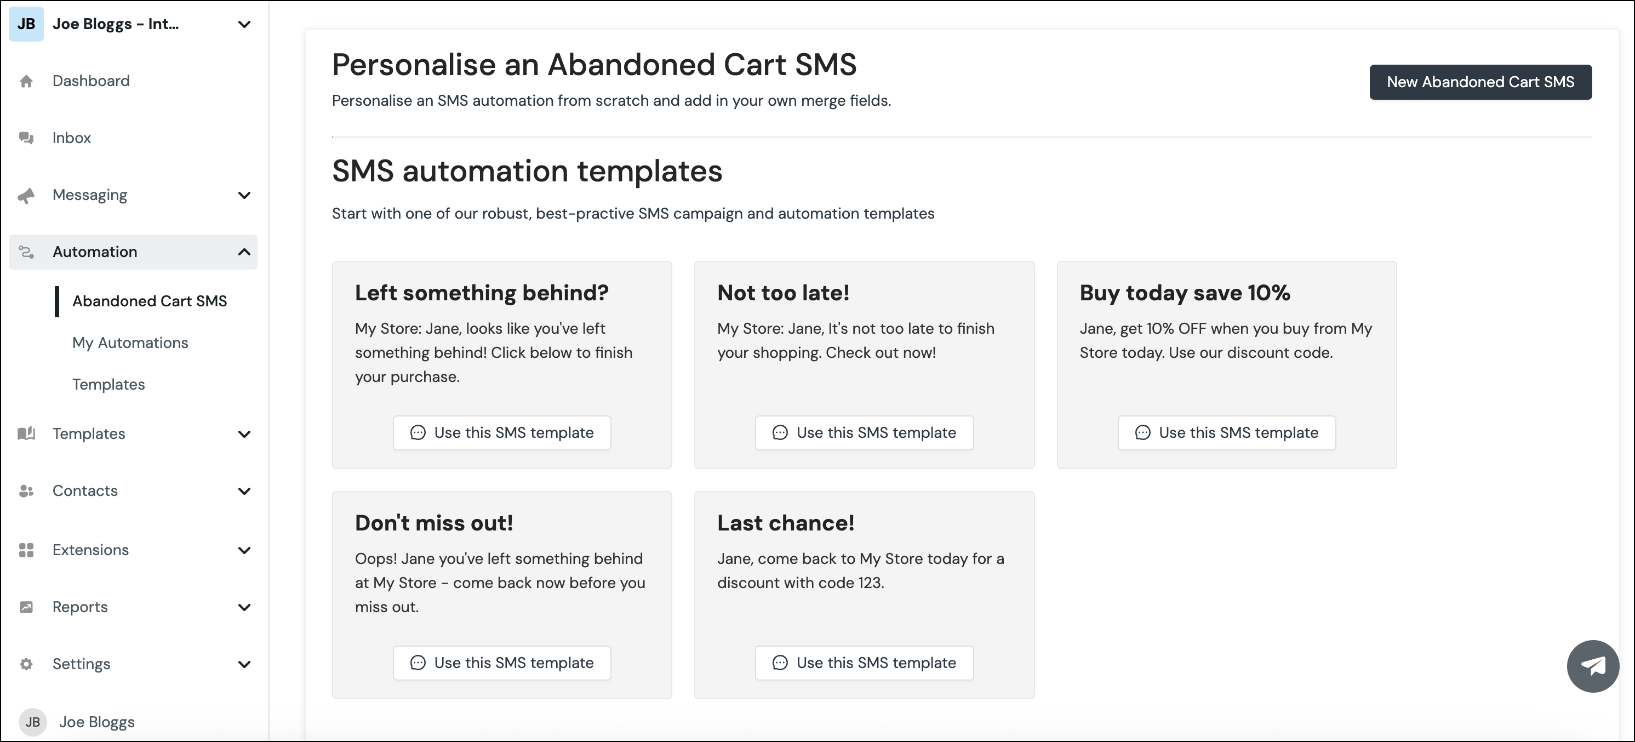The image size is (1635, 742).
Task: Select the Abandoned Cart SMS menu item
Action: tap(149, 301)
